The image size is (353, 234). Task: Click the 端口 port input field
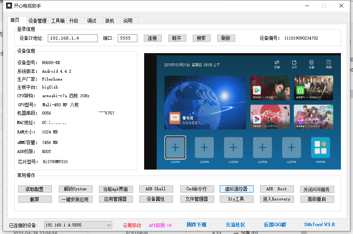click(x=128, y=38)
